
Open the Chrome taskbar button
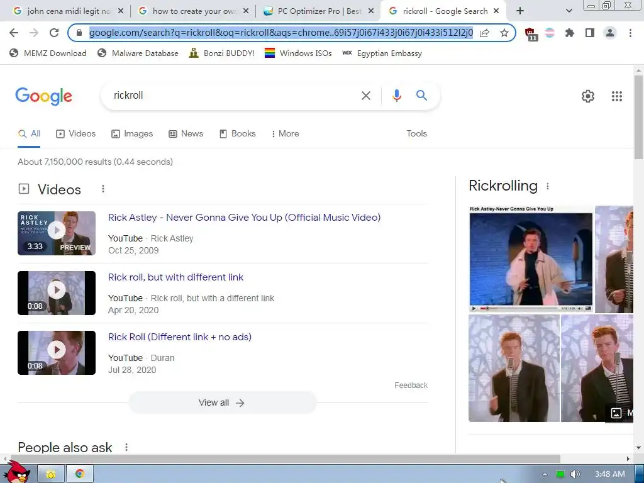[x=80, y=474]
